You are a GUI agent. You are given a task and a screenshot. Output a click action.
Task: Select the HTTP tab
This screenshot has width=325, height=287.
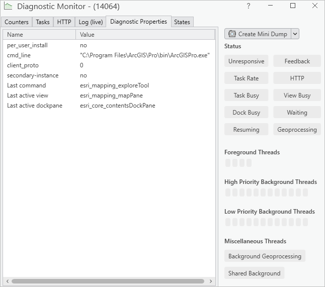(64, 22)
